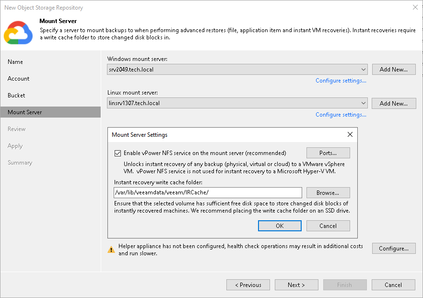Go back with the Previous button
Screen dimensions: 423x298
click(248, 285)
